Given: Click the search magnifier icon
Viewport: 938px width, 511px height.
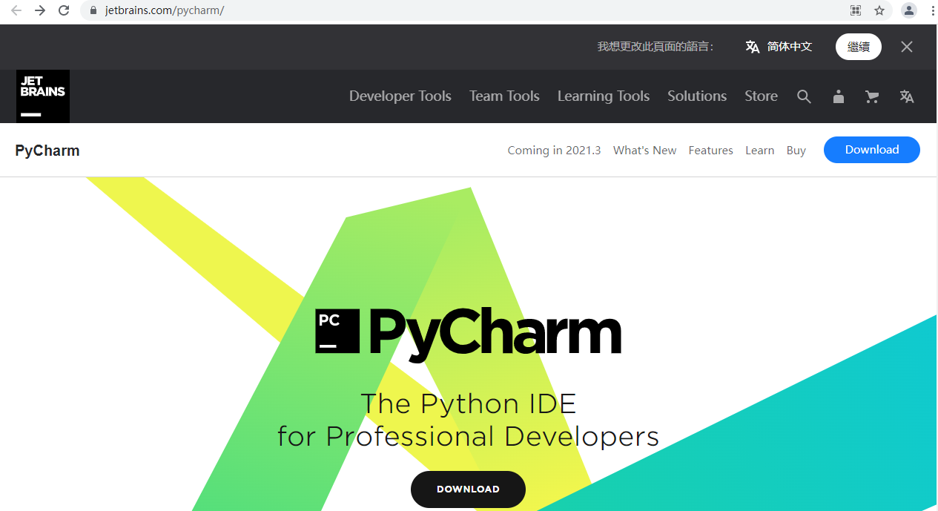Looking at the screenshot, I should coord(804,96).
